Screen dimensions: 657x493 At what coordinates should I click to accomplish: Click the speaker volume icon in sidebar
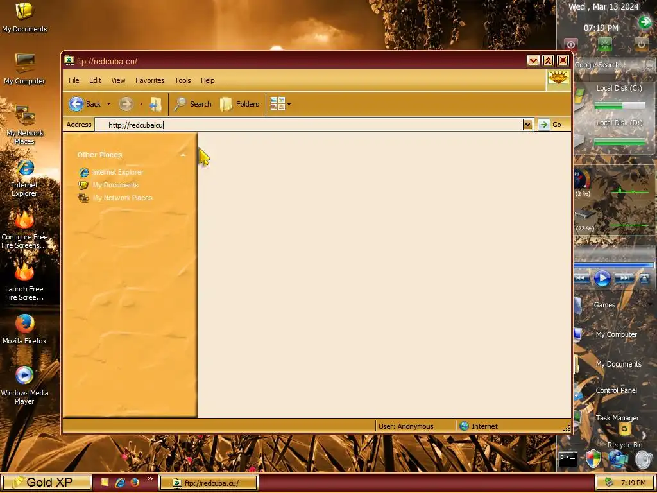644,460
